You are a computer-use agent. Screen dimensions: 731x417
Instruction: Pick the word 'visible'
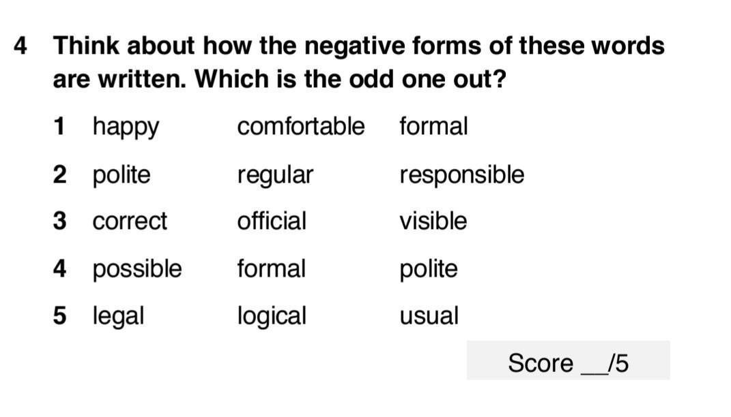click(x=433, y=221)
